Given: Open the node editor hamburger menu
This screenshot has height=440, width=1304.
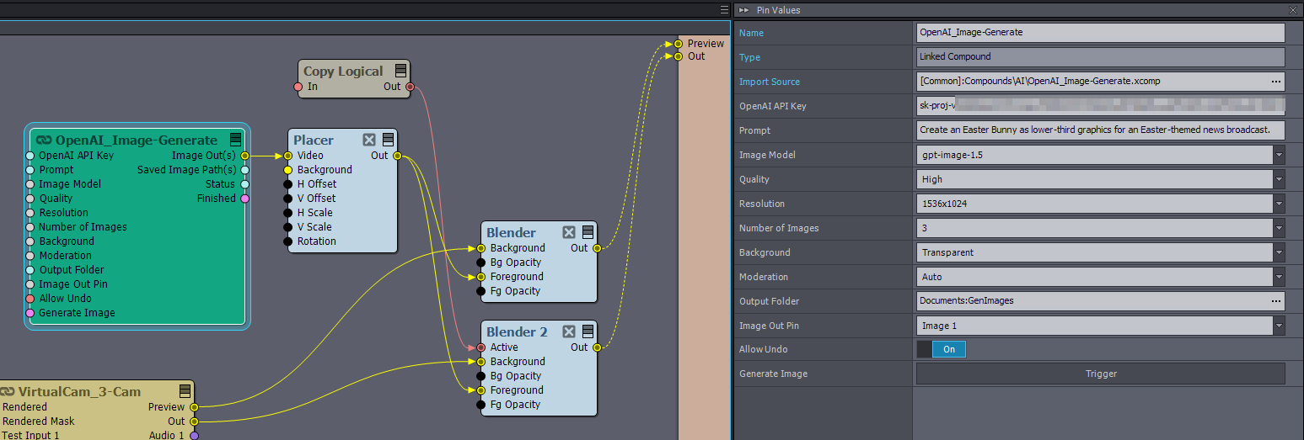Looking at the screenshot, I should click(x=724, y=10).
